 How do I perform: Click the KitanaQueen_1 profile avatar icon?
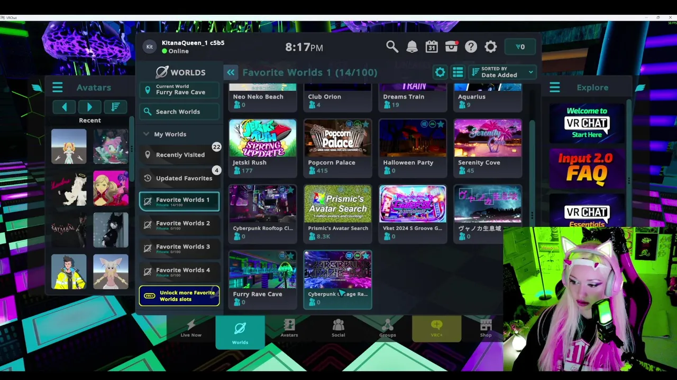(x=150, y=47)
